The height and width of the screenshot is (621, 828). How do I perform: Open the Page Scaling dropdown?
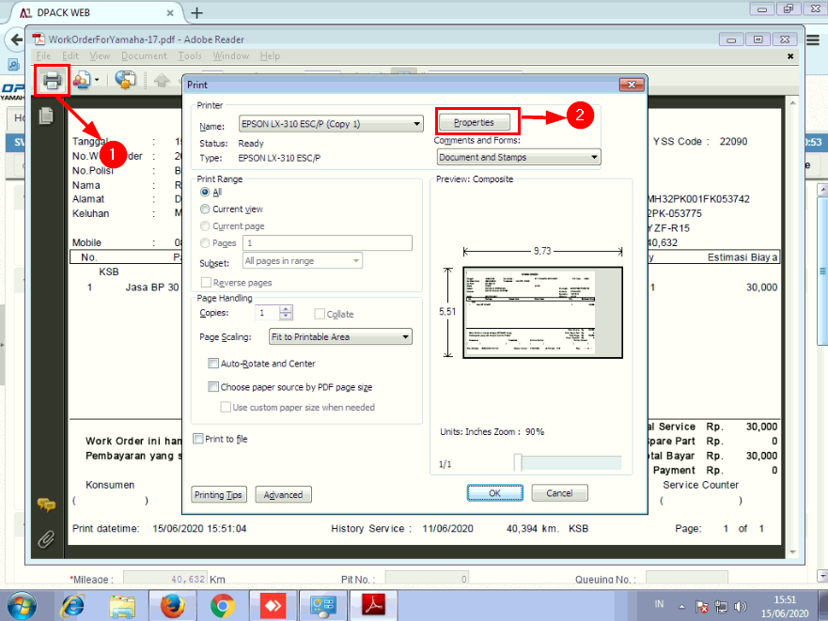[340, 337]
